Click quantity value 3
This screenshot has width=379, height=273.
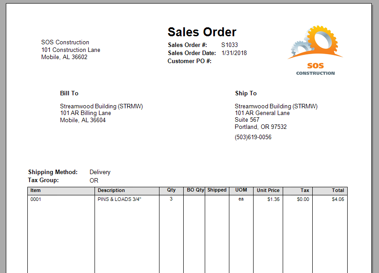point(171,199)
